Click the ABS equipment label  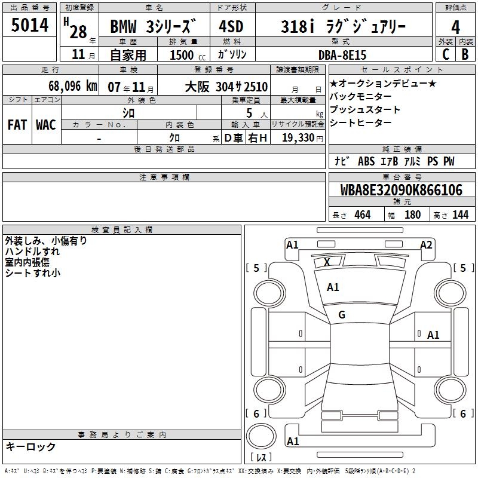[x=366, y=161]
